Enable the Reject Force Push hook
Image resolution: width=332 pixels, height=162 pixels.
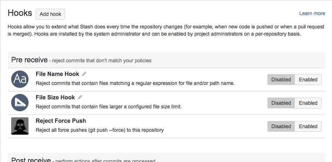(308, 126)
